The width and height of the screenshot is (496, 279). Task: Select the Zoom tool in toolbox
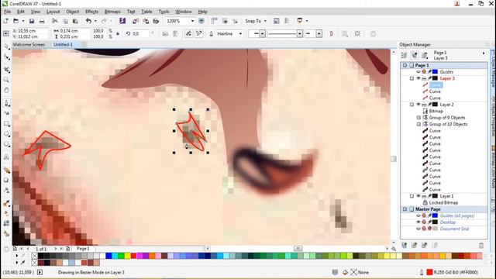6,80
